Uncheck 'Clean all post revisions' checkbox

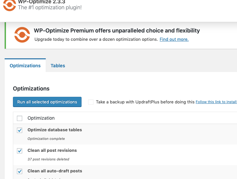coord(20,151)
